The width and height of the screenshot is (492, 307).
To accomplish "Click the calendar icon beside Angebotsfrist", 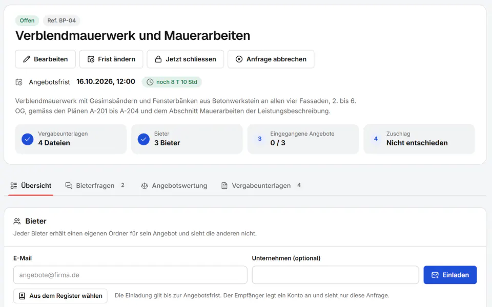I will [x=19, y=82].
